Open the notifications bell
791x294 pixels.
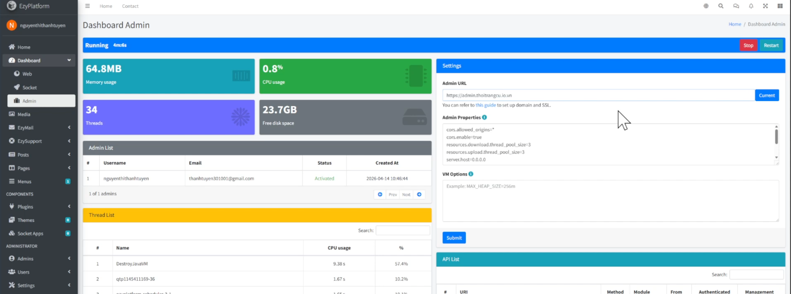(x=751, y=6)
